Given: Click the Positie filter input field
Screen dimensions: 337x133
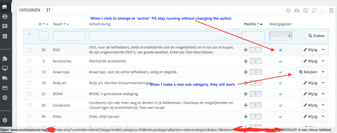Looking at the screenshot, I should (x=253, y=36).
